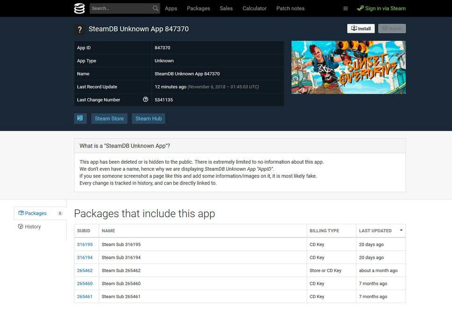Open package 265462 link
The width and height of the screenshot is (452, 319).
point(85,270)
